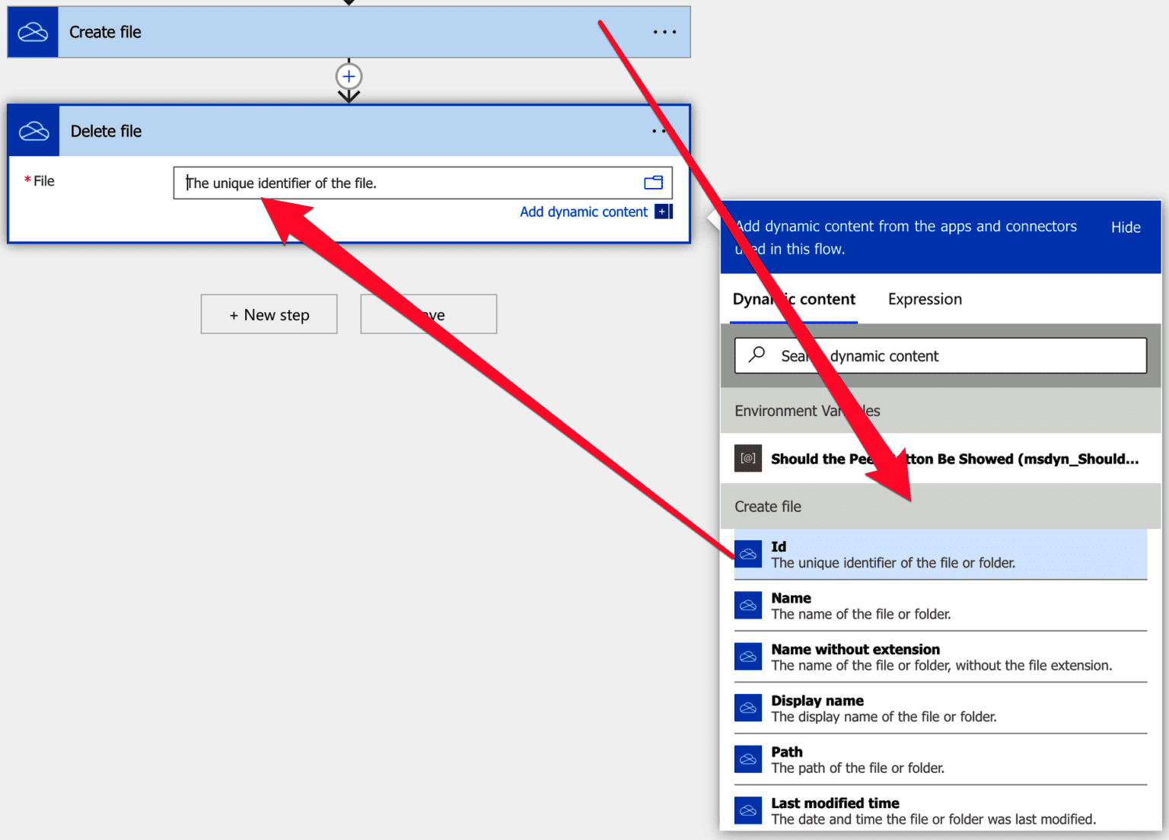Open the ellipsis menu on Create file
1169x840 pixels.
coord(664,31)
